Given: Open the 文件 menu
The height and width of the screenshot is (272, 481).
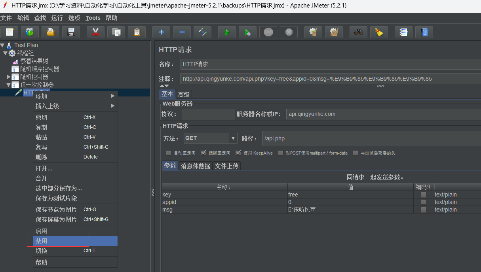Looking at the screenshot, I should 6,18.
